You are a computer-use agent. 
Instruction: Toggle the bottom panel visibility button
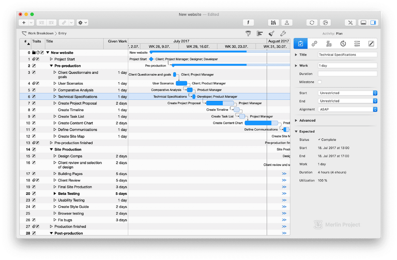363,23
